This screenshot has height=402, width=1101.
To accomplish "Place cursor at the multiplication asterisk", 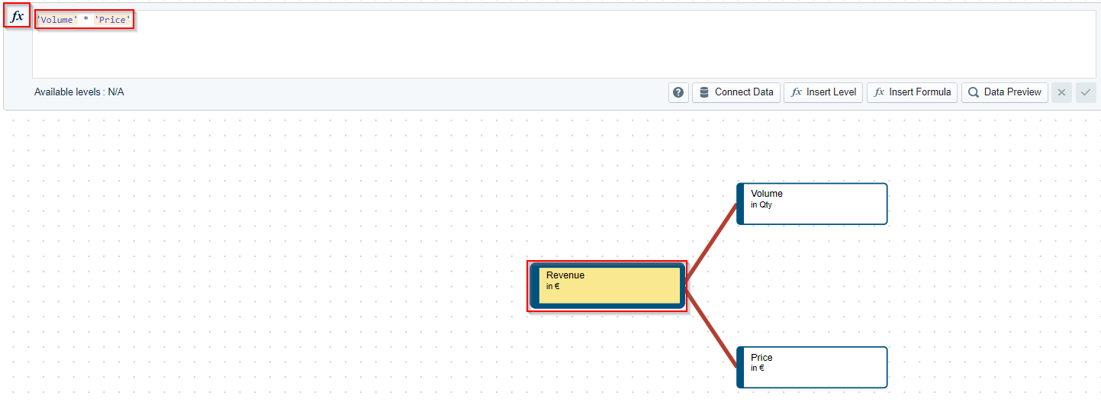I will click(x=85, y=20).
